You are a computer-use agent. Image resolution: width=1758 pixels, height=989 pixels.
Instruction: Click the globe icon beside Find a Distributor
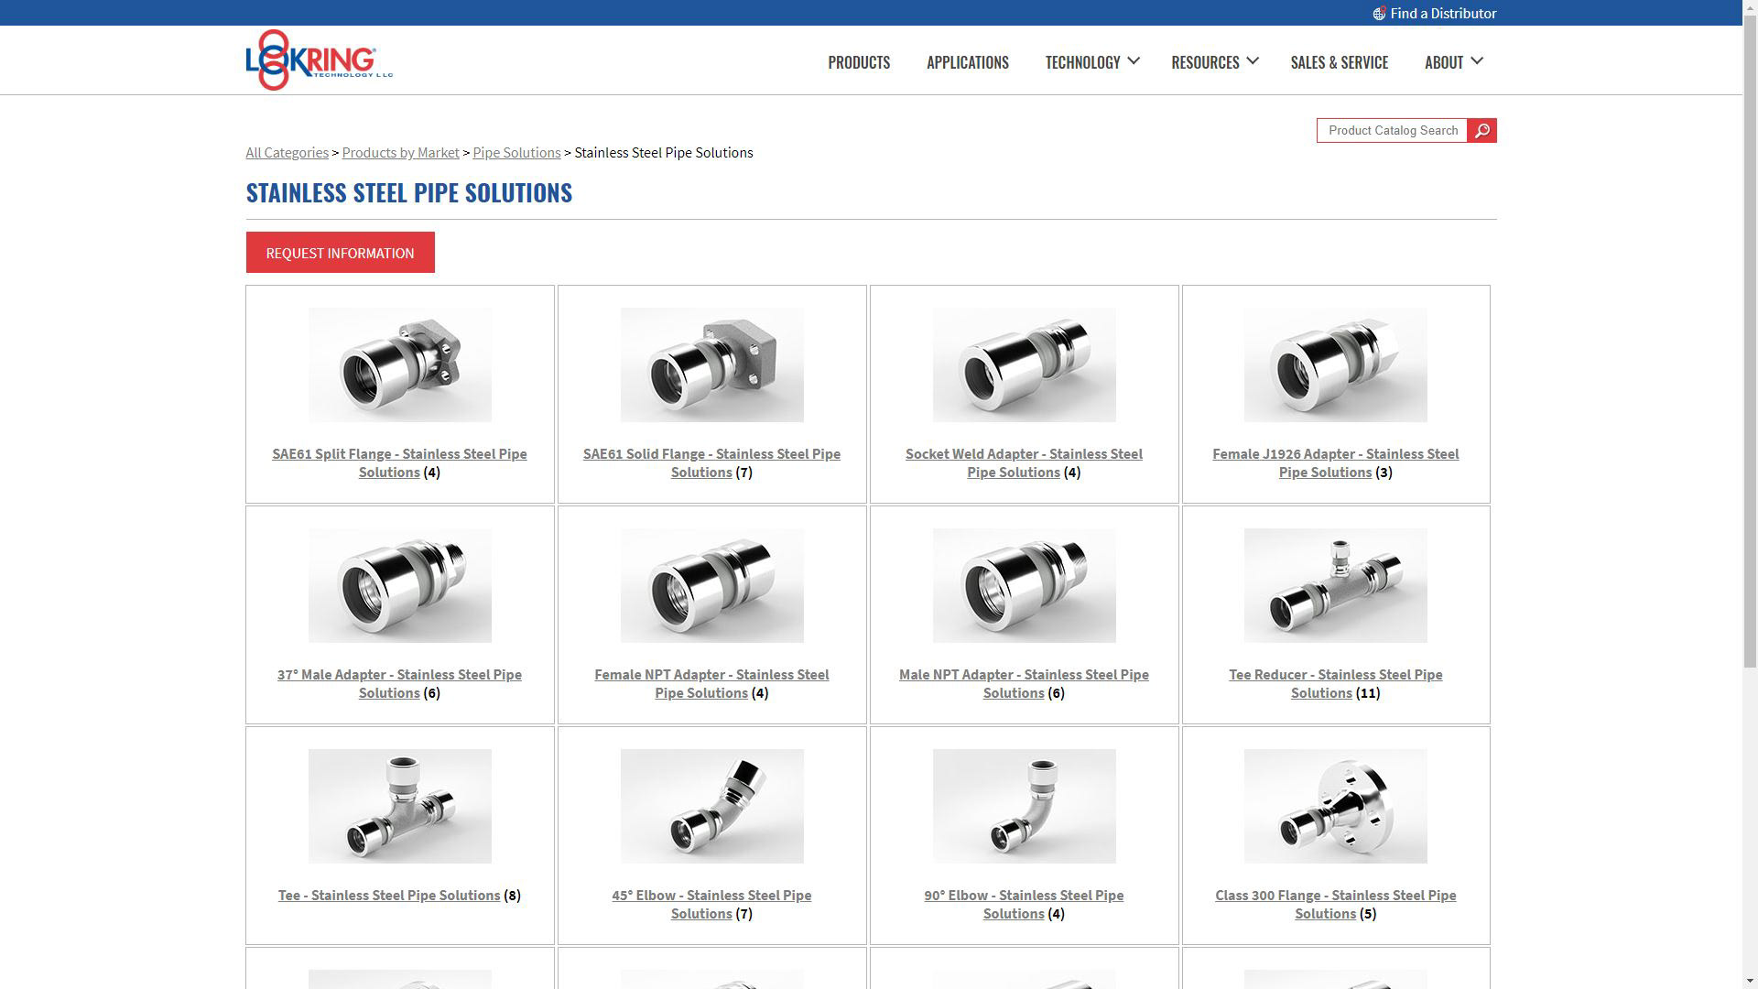(1379, 14)
